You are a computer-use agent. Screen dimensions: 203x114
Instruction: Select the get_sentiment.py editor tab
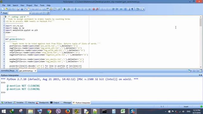[26, 71]
